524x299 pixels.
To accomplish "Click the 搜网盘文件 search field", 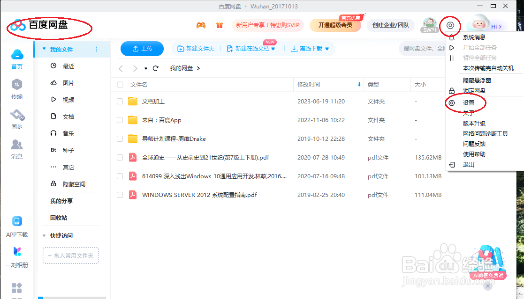I will pos(422,49).
